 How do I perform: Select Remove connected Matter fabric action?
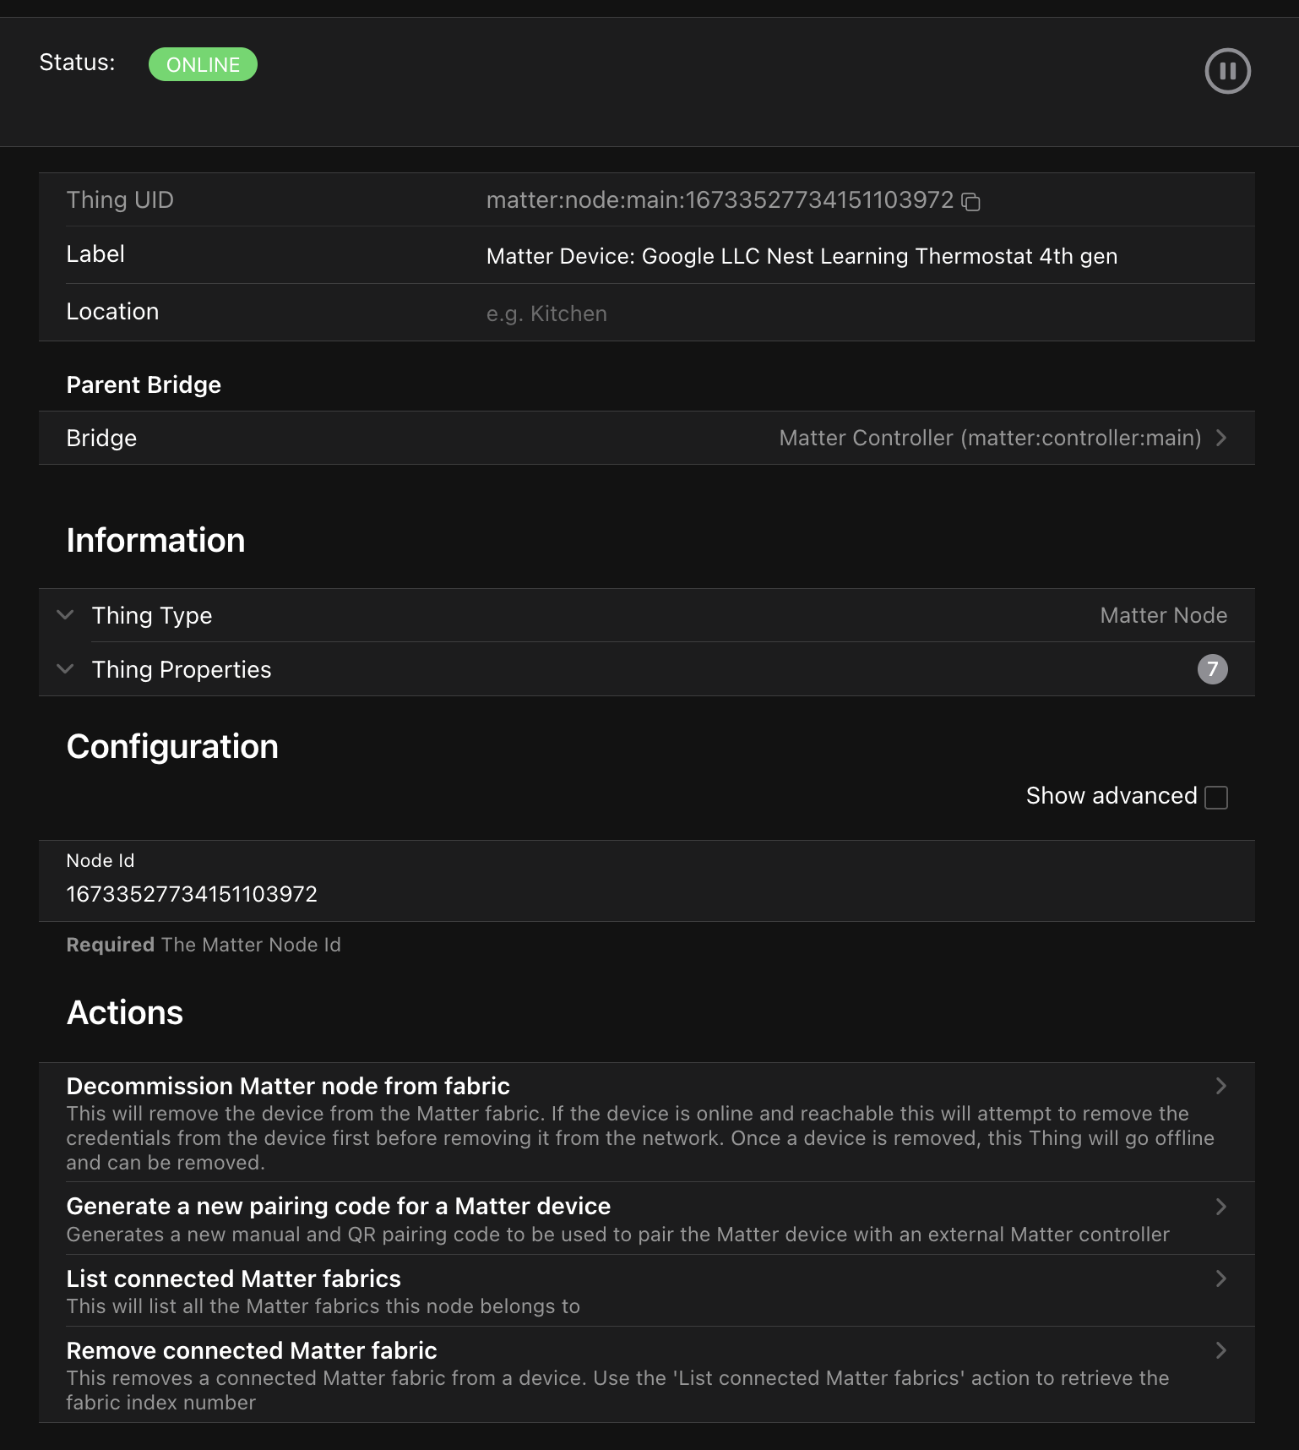(x=252, y=1351)
